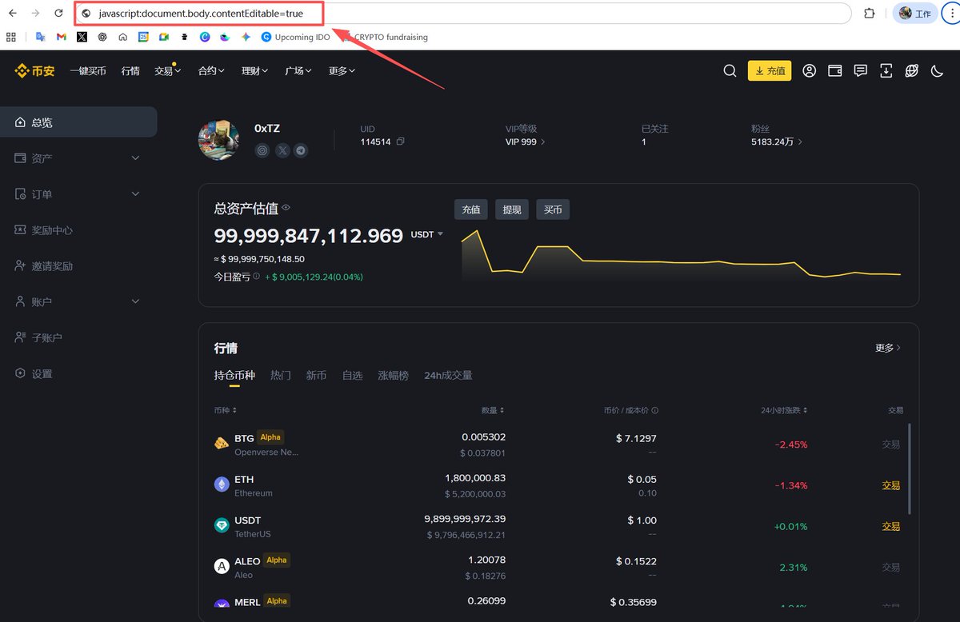The height and width of the screenshot is (622, 960).
Task: Switch to 热门 tab
Action: pos(281,375)
